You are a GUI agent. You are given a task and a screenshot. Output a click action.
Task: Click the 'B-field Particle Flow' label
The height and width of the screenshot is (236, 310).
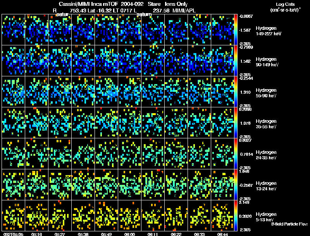(x=289, y=224)
